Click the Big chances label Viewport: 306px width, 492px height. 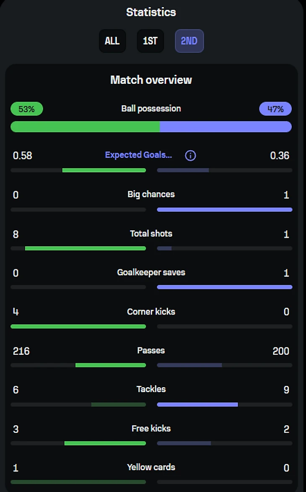(x=151, y=194)
